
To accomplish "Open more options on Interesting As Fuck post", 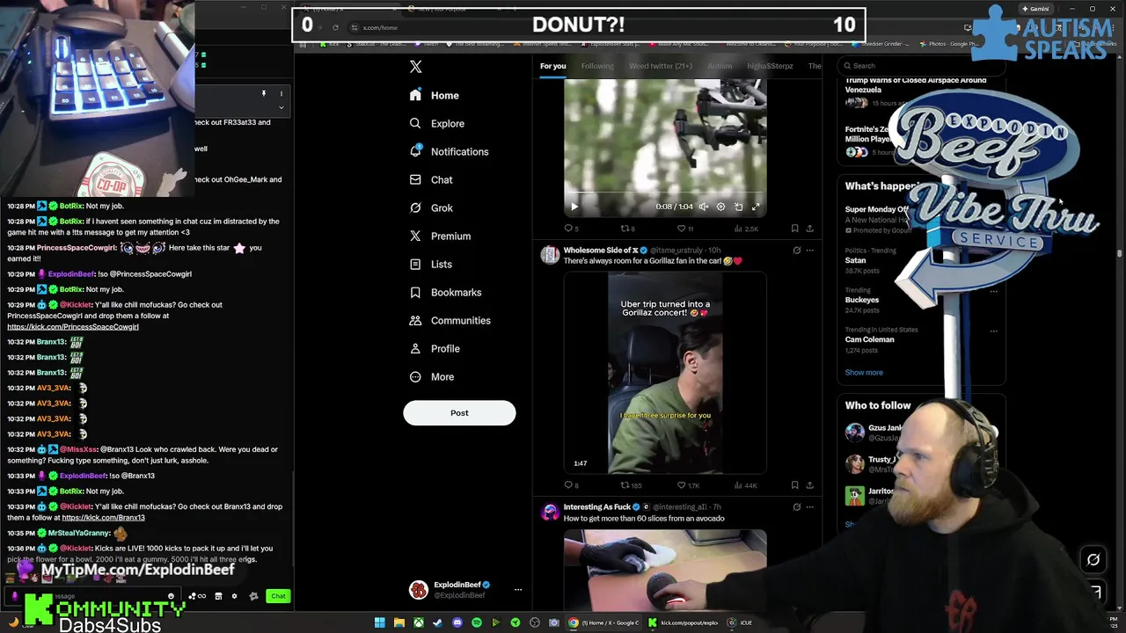I will (x=810, y=507).
